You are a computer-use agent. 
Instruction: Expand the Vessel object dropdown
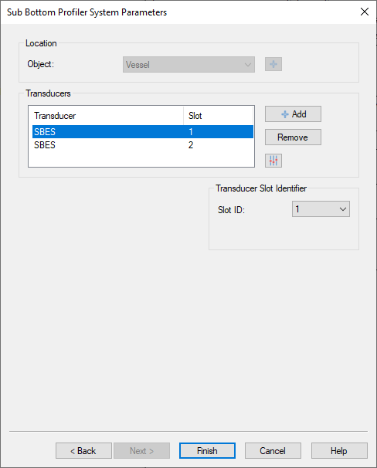188,64
